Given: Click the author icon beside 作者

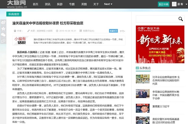Looking at the screenshot, I should tap(15, 31).
